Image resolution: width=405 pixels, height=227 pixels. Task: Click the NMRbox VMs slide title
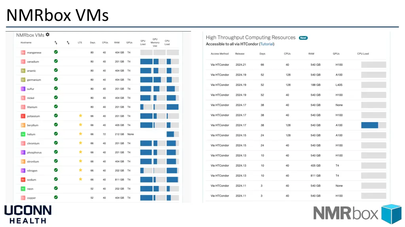pyautogui.click(x=57, y=15)
